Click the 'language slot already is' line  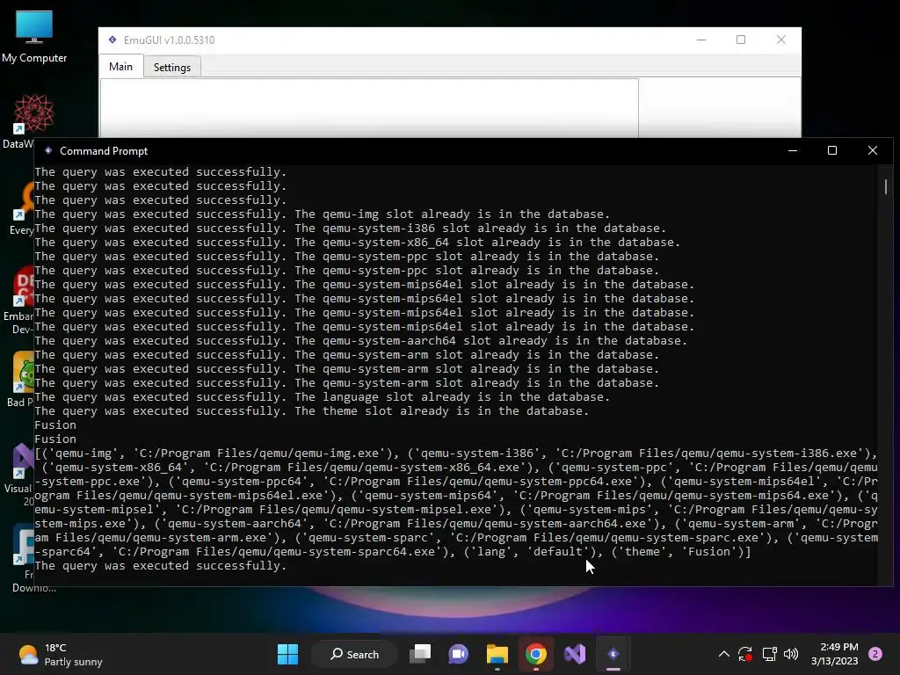(322, 396)
